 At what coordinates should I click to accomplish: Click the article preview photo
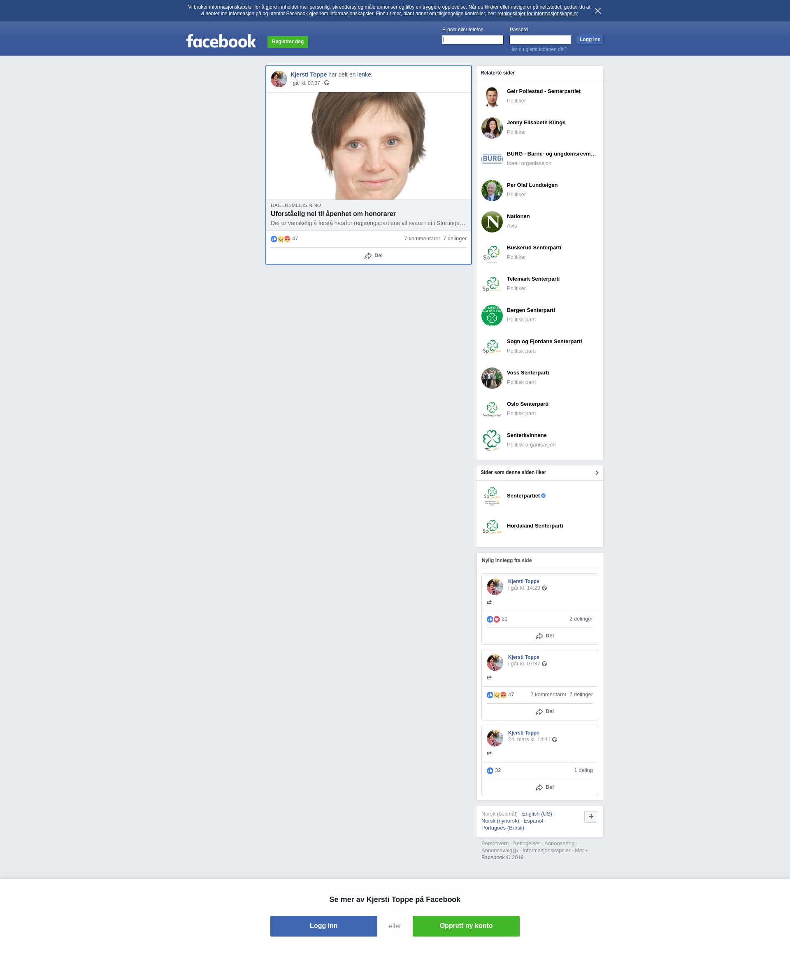click(x=368, y=146)
